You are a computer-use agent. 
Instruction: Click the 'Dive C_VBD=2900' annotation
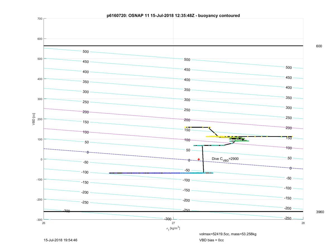(225, 159)
